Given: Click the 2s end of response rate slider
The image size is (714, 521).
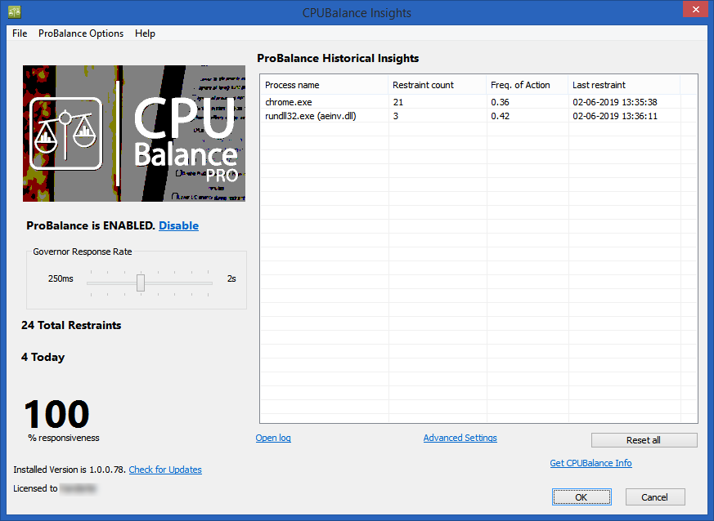Looking at the screenshot, I should (x=231, y=278).
